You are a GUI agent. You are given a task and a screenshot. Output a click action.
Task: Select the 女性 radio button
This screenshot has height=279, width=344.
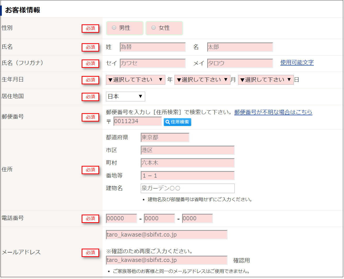click(154, 28)
